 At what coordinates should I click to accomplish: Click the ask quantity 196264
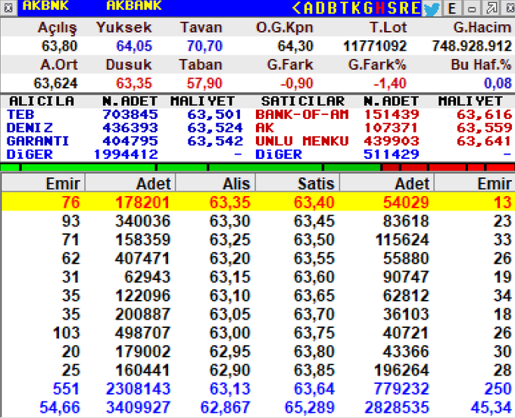coord(401,370)
